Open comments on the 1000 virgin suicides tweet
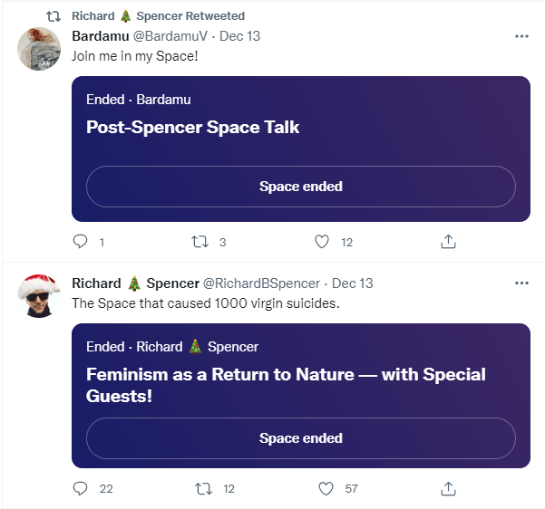545x509 pixels. coord(81,488)
